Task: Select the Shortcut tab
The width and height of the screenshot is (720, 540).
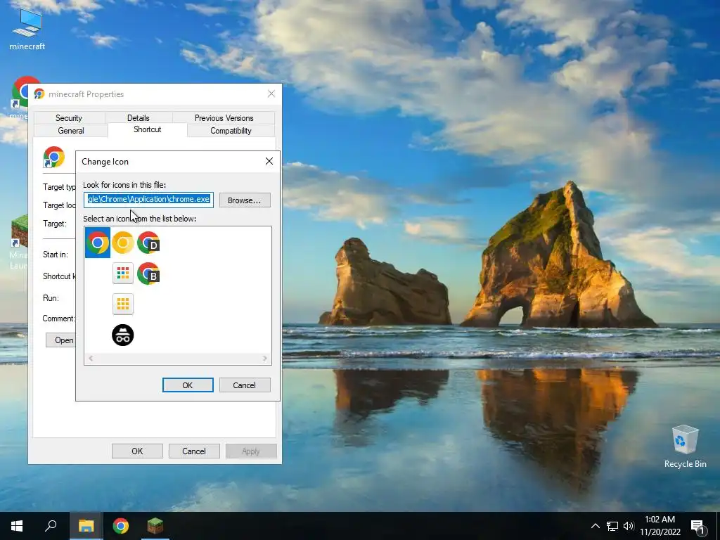Action: [148, 129]
